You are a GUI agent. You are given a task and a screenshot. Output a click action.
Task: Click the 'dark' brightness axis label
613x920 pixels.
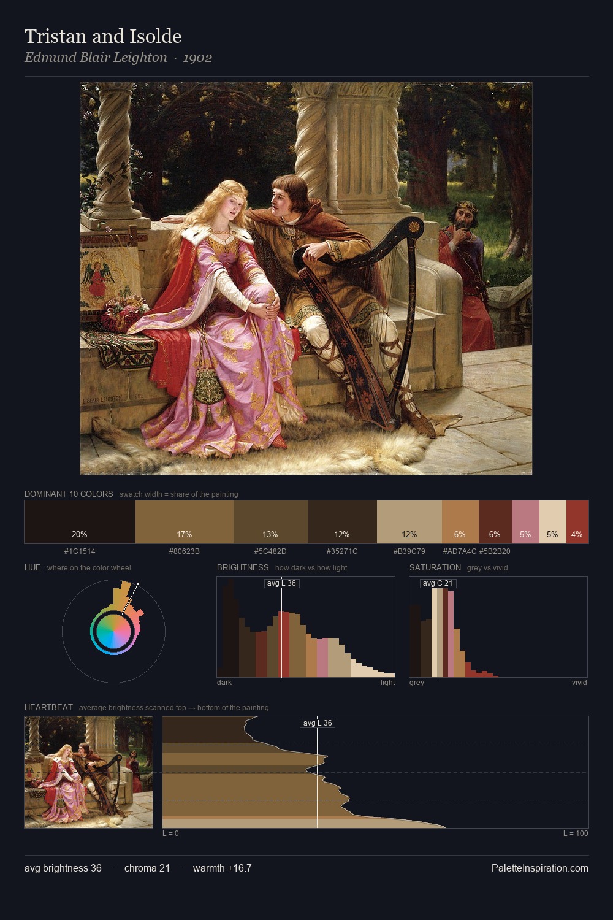click(224, 683)
